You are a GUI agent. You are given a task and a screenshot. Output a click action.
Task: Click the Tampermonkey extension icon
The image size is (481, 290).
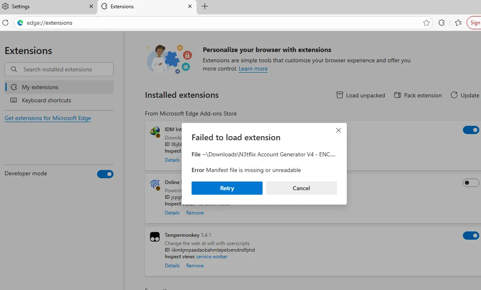pyautogui.click(x=155, y=237)
